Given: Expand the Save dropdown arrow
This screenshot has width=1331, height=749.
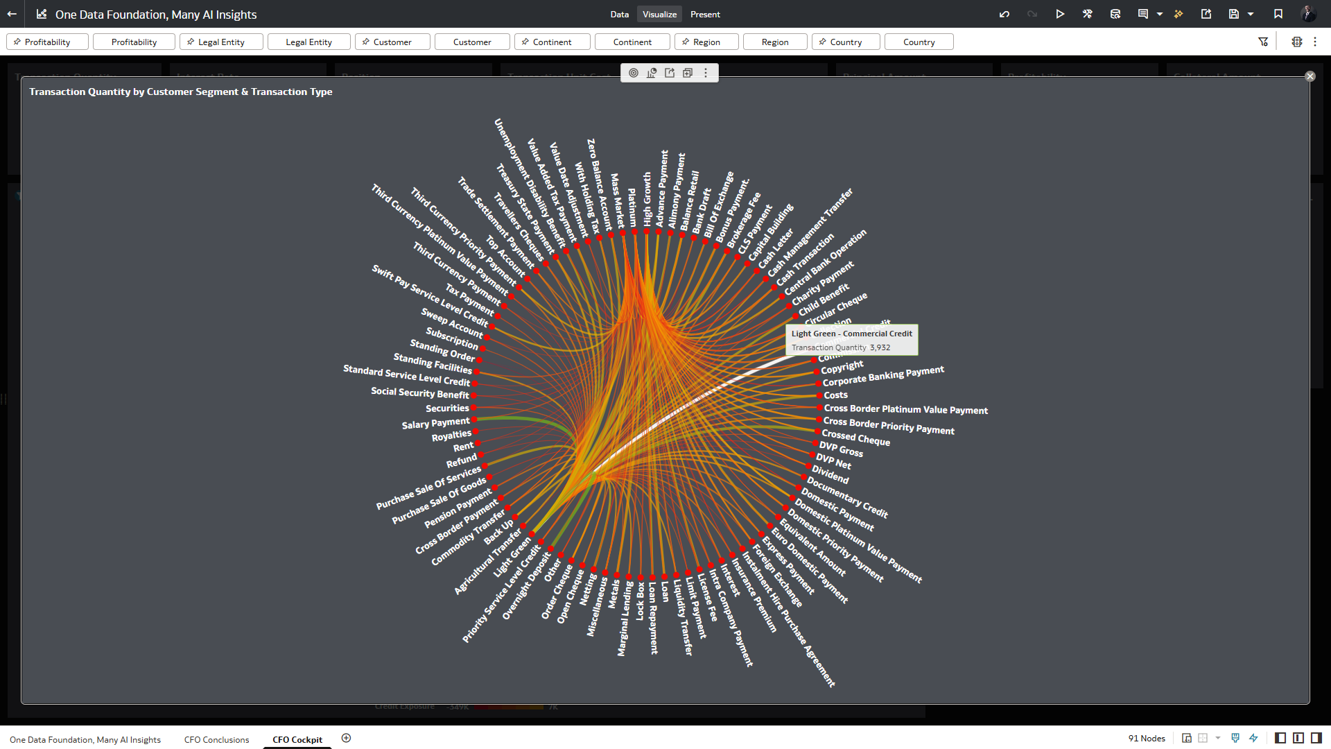Looking at the screenshot, I should pyautogui.click(x=1251, y=14).
